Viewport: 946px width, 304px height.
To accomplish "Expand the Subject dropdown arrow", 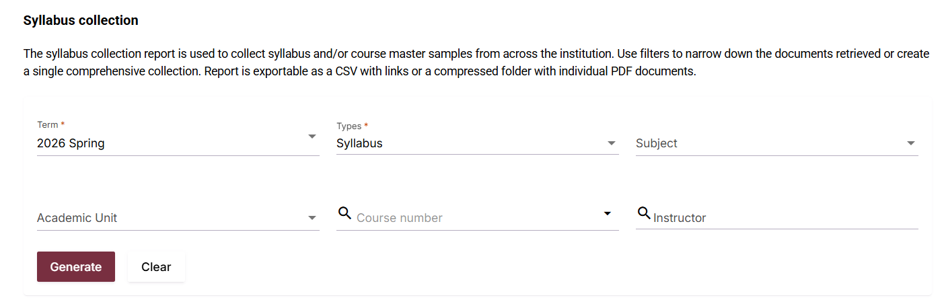I will 910,143.
